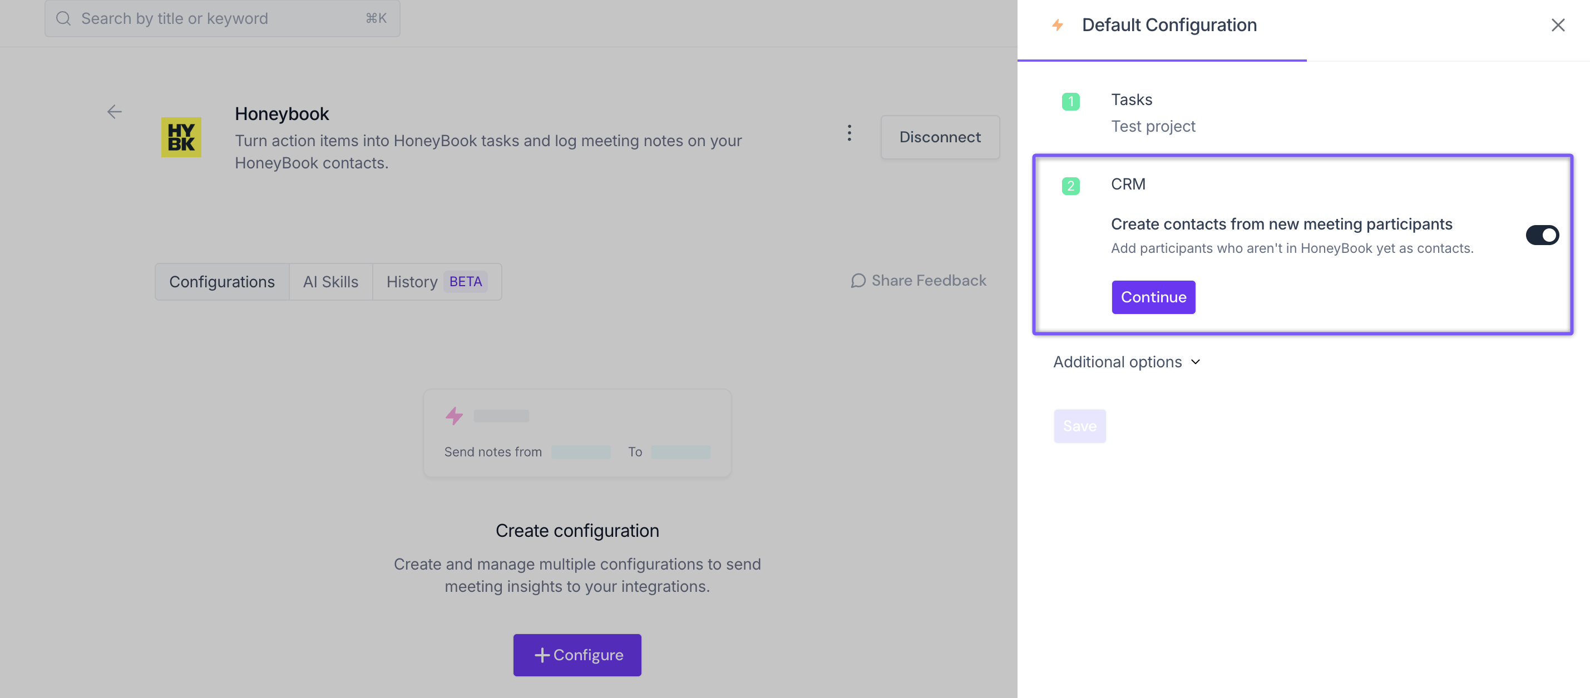Click the search magnifier icon
Image resolution: width=1590 pixels, height=698 pixels.
click(63, 18)
